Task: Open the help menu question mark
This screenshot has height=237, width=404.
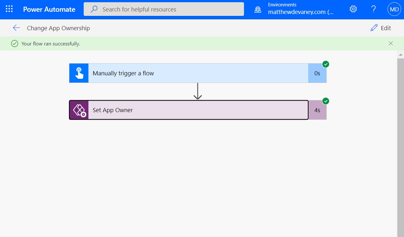Action: coord(373,9)
